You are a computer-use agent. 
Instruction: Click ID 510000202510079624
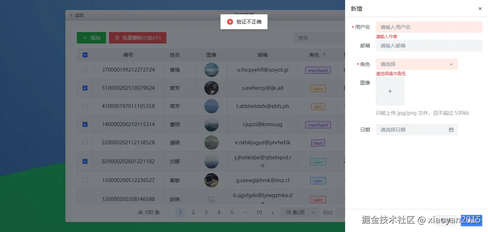(128, 88)
